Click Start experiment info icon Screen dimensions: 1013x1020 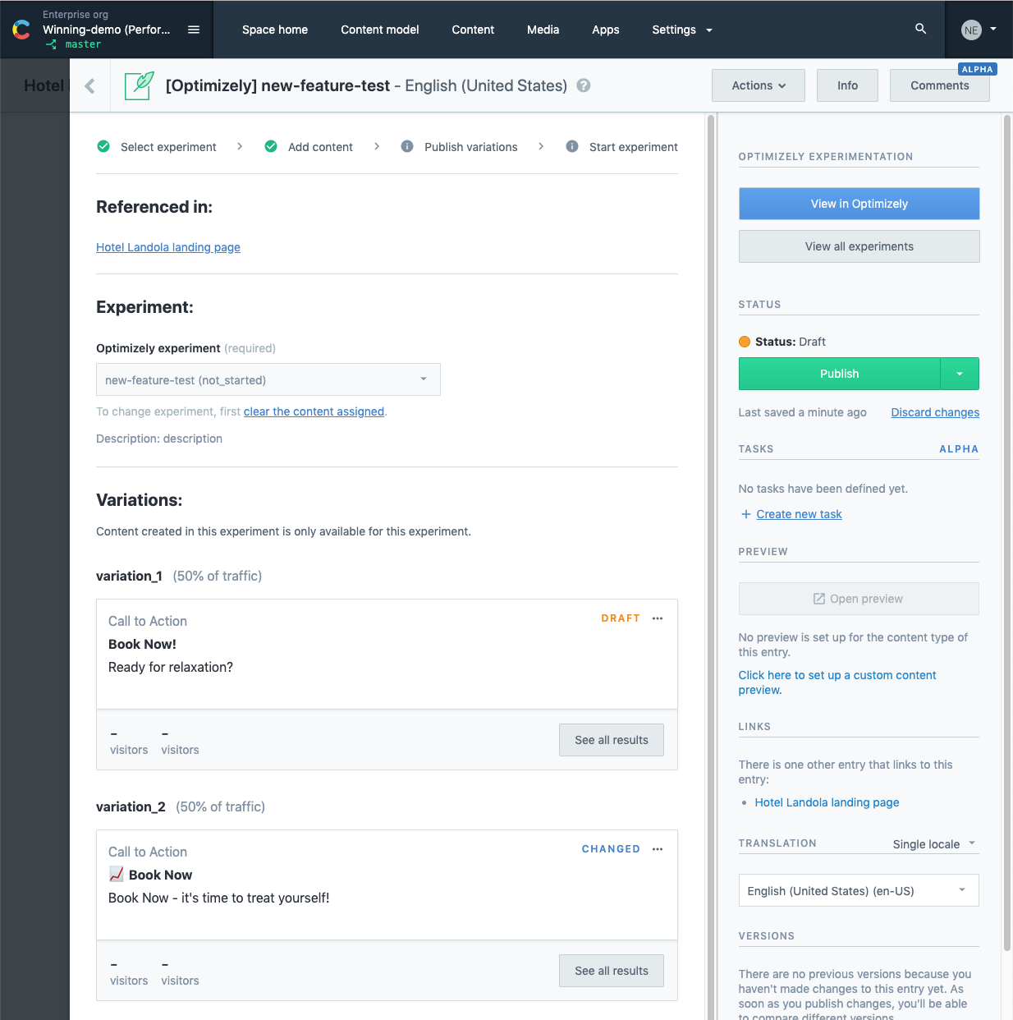coord(572,146)
